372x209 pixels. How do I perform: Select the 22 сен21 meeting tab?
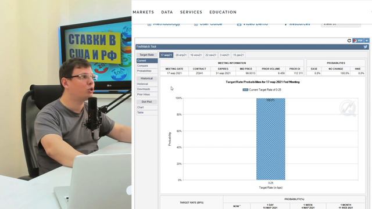[x=210, y=55]
